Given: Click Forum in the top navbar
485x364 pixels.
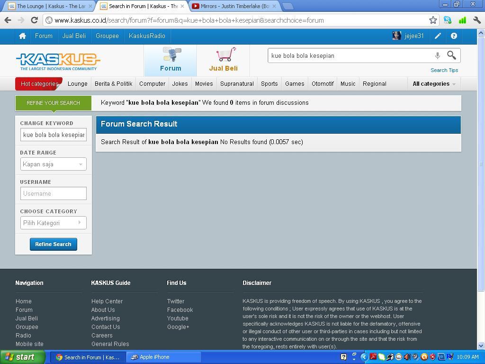Looking at the screenshot, I should click(44, 36).
